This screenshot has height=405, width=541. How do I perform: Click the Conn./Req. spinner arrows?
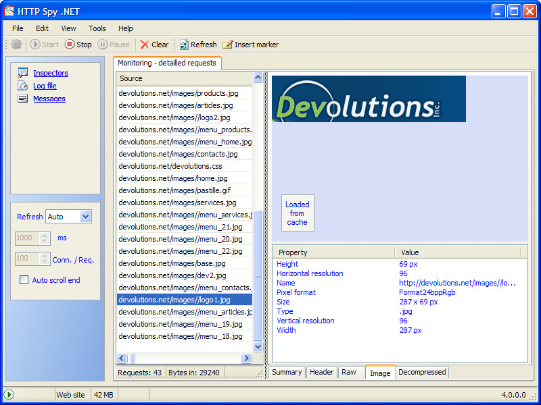45,259
